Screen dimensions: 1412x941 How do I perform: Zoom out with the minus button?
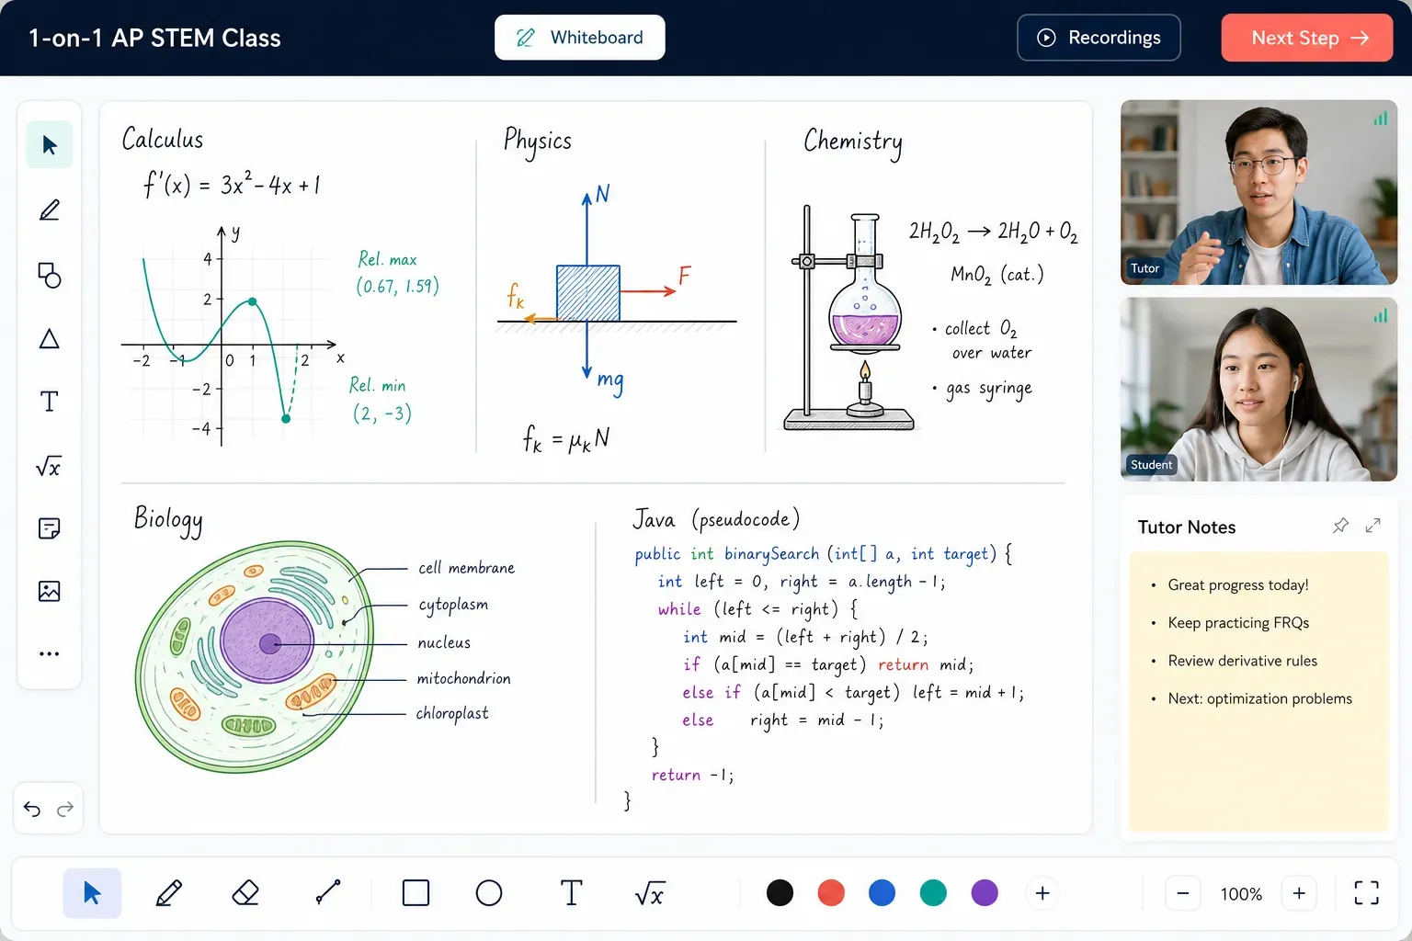[1183, 893]
